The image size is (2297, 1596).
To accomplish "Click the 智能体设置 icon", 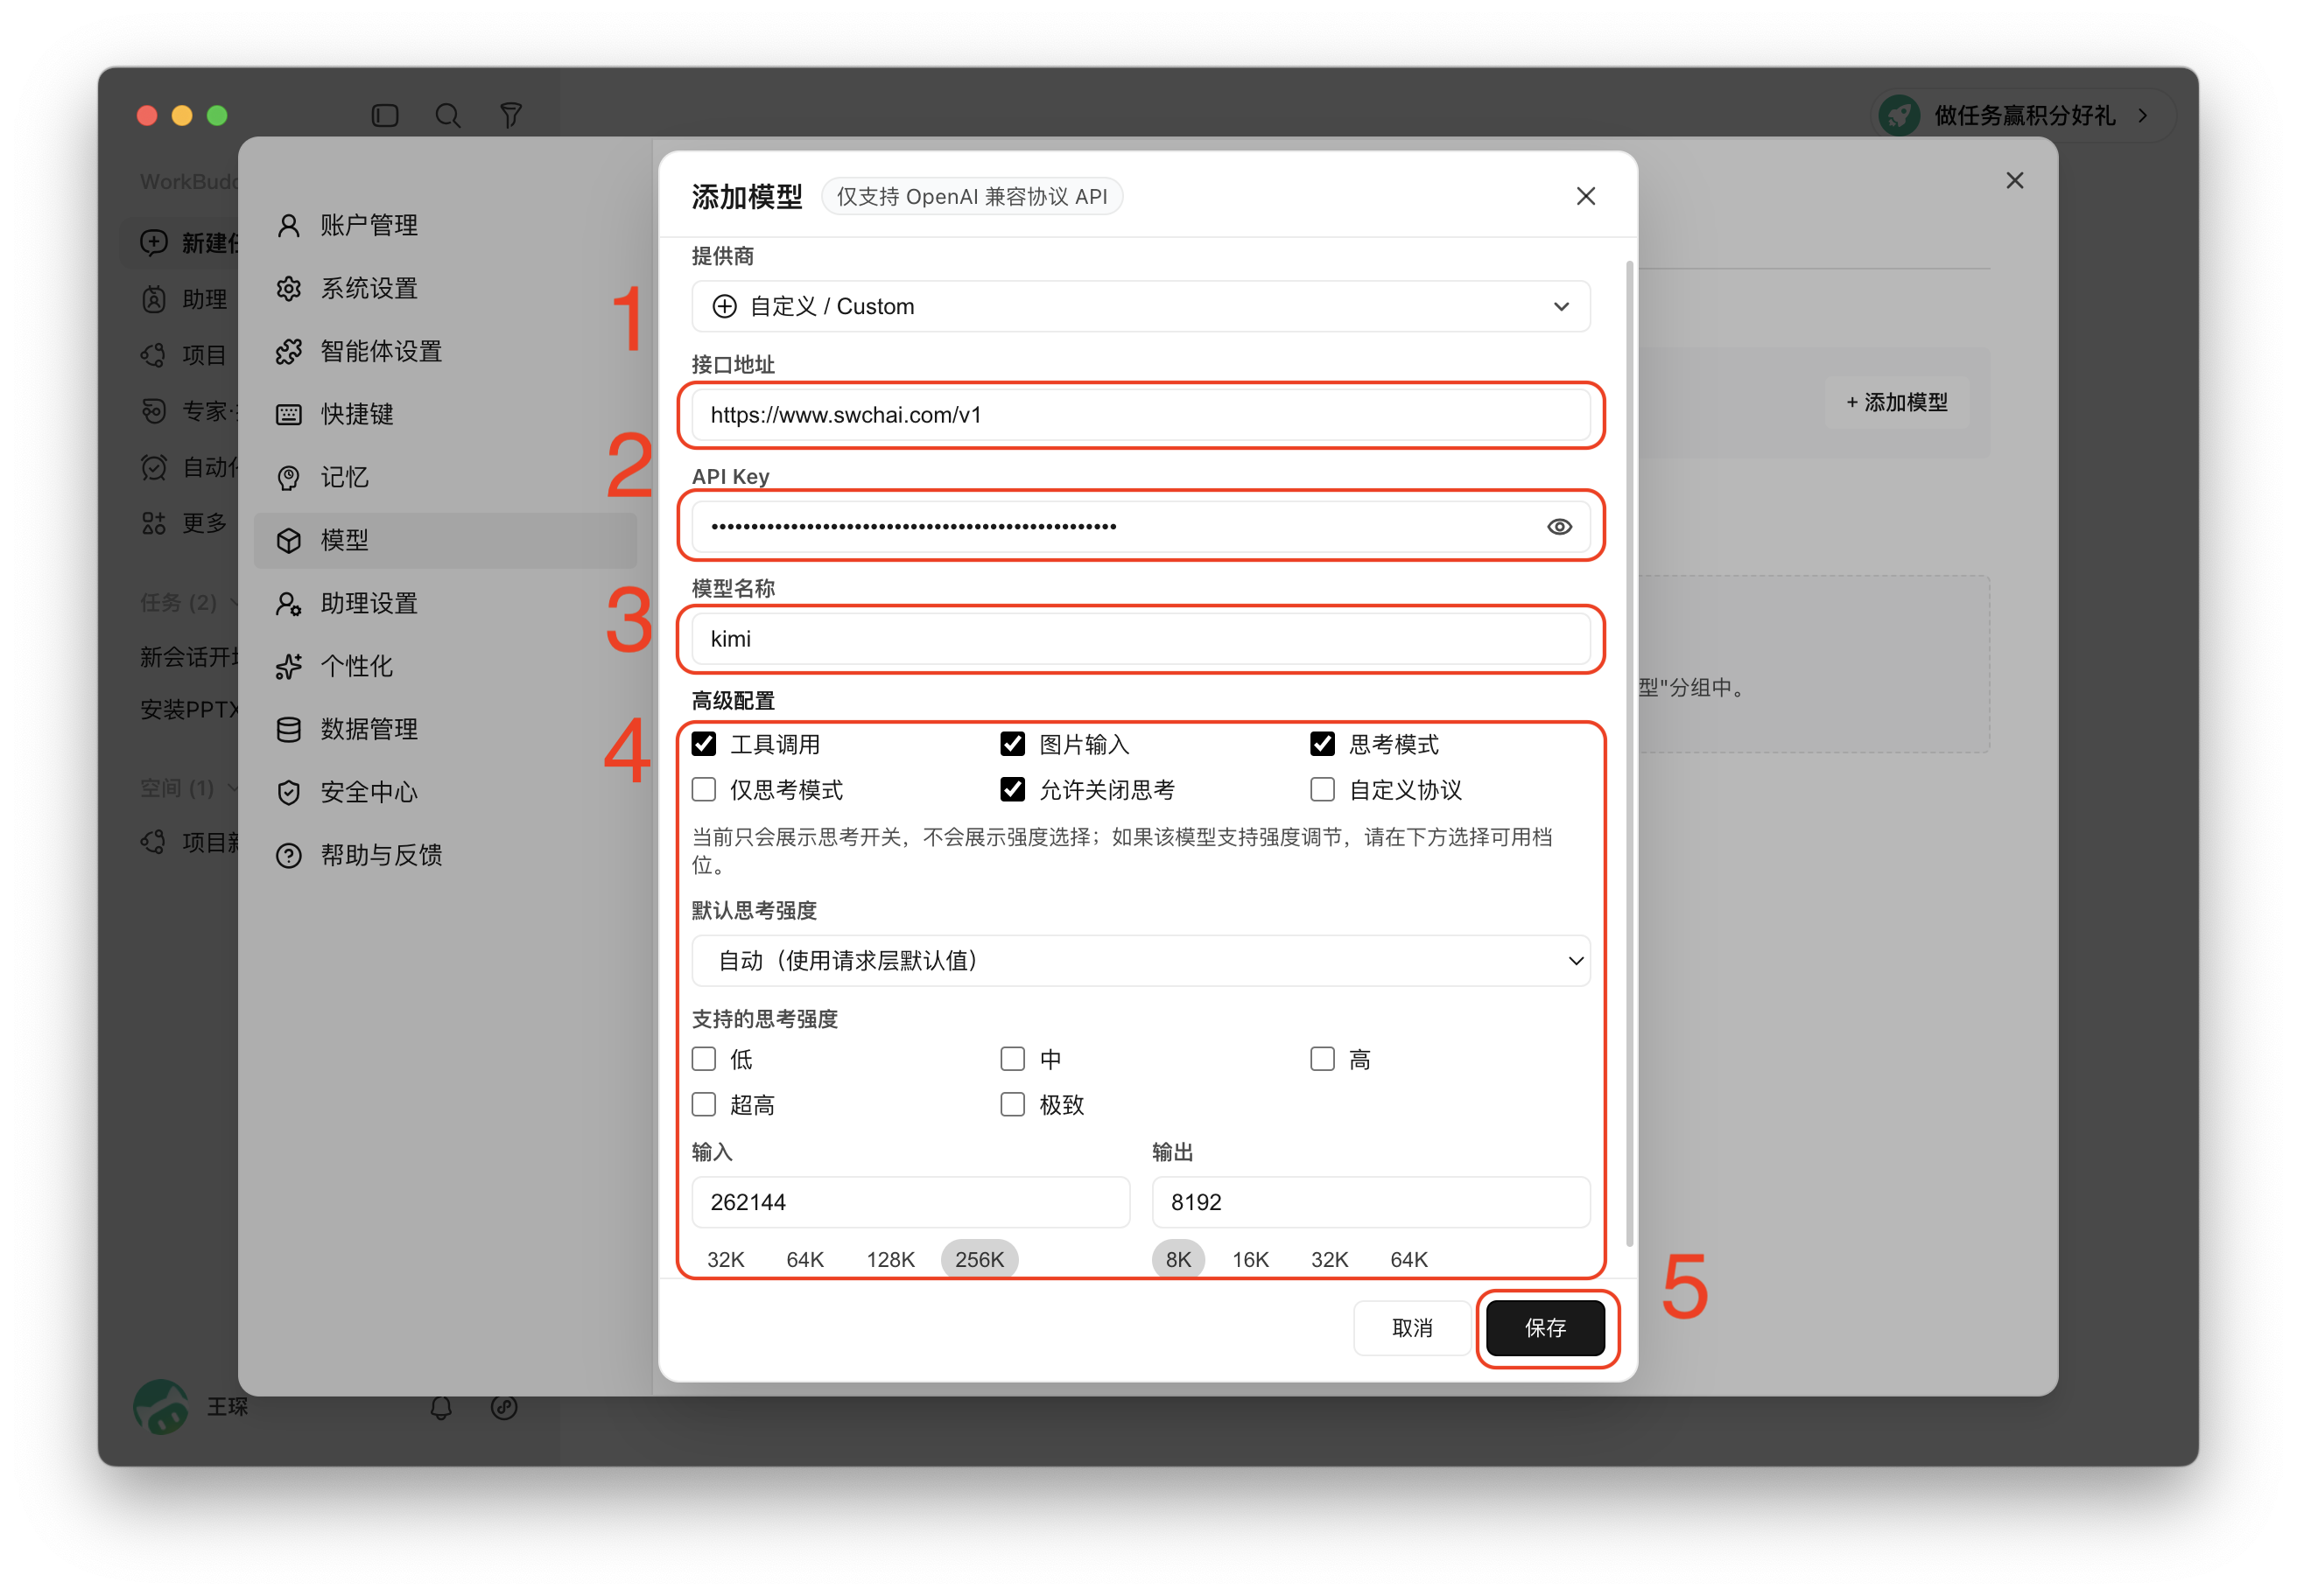I will click(288, 351).
